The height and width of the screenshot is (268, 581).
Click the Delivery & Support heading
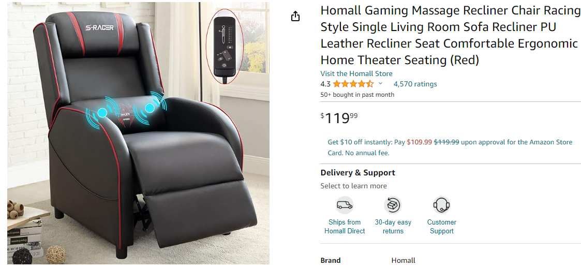[357, 172]
